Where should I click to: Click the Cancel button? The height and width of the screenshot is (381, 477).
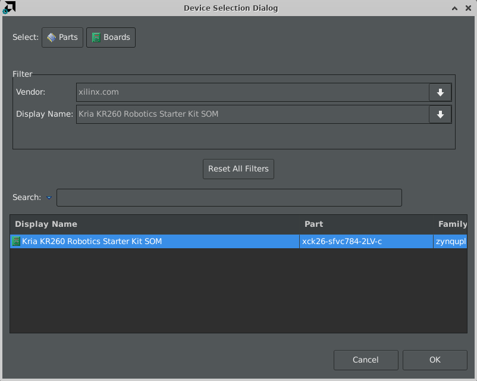click(366, 360)
